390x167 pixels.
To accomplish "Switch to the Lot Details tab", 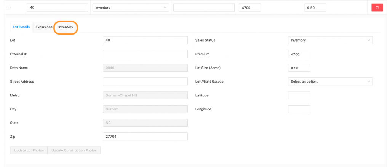I will 21,27.
